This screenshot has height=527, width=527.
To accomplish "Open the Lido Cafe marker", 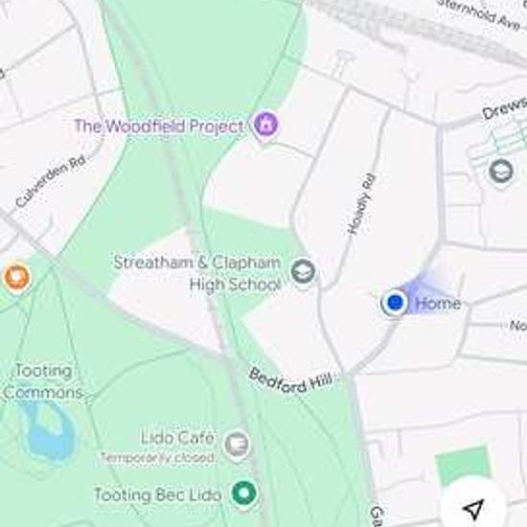I will [237, 445].
